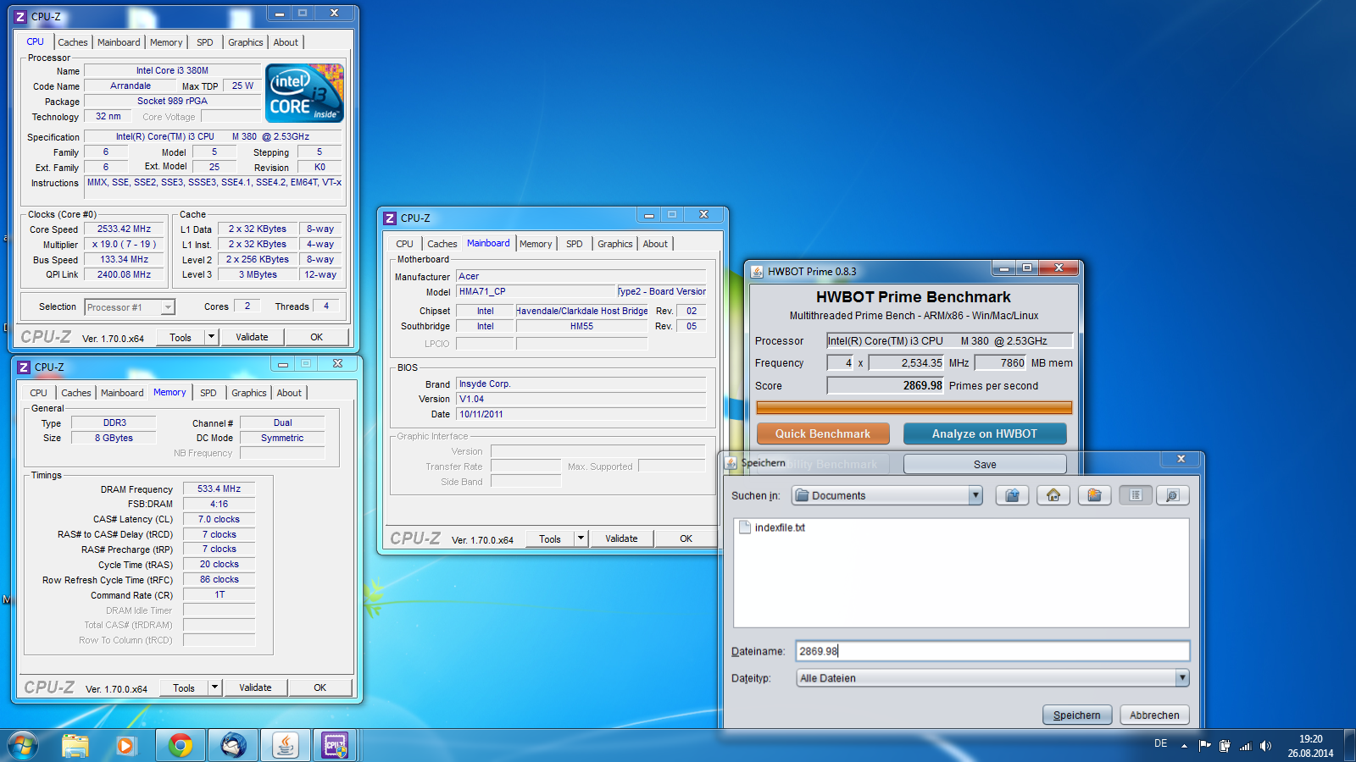Open Graphics tab in Memory CPU-Z window

249,393
